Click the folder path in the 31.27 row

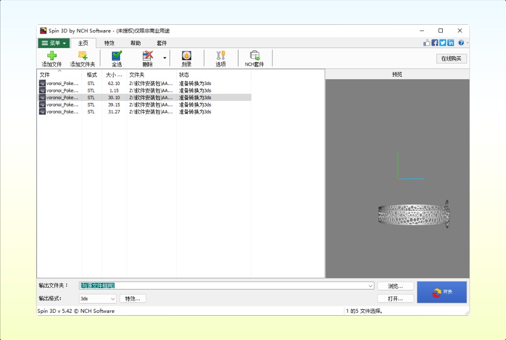151,112
